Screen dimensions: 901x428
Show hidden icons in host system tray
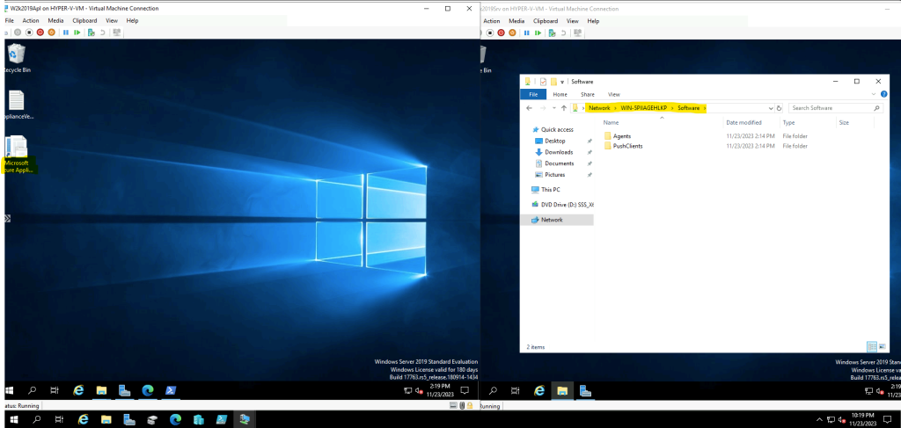(x=820, y=419)
